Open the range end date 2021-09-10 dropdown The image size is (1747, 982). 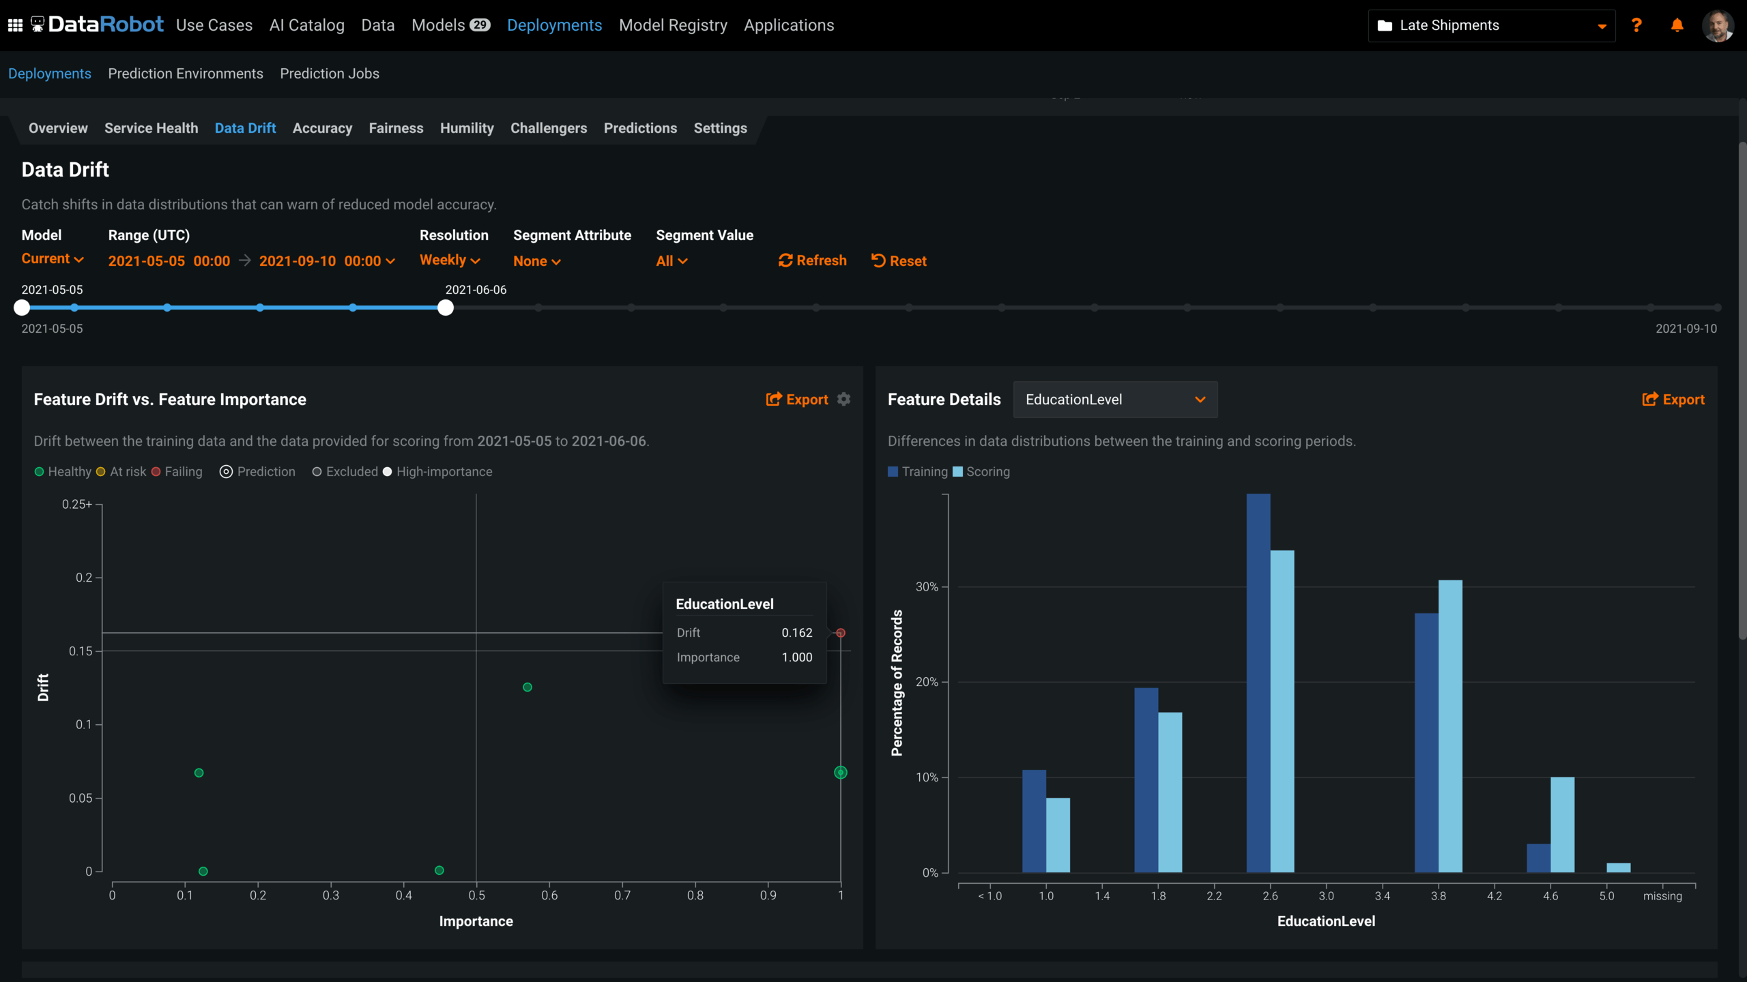327,261
